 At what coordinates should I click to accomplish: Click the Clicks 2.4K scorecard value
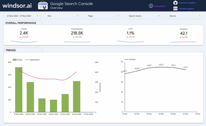24,33
